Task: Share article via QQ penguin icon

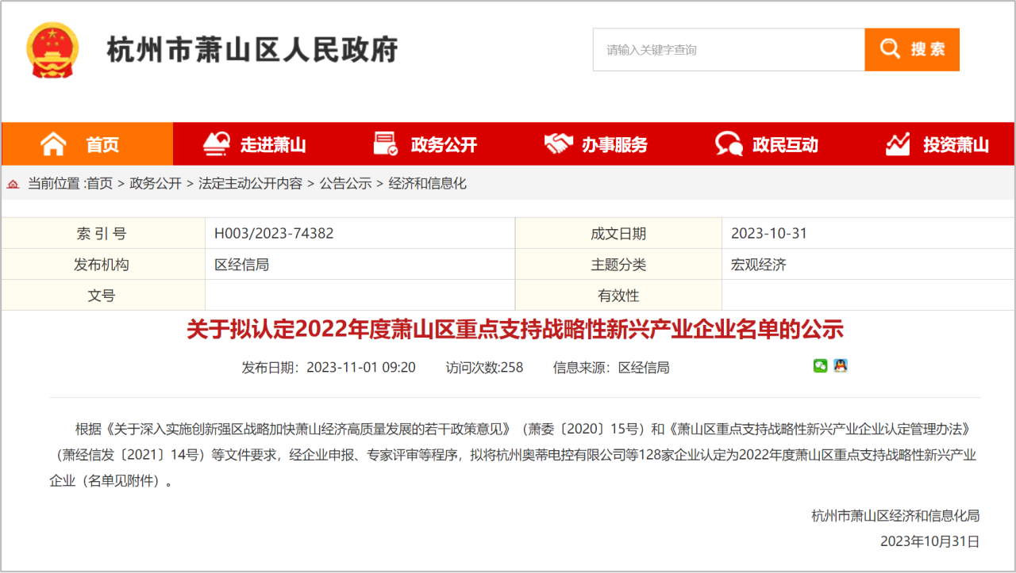Action: click(841, 365)
